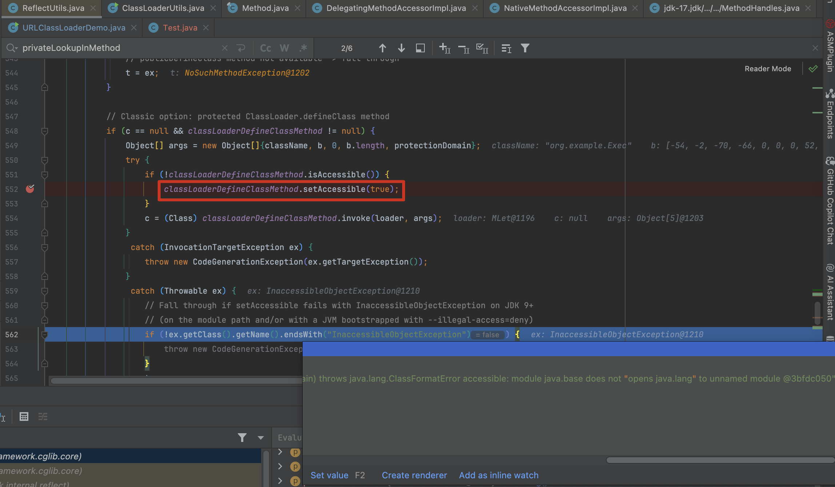Toggle the breakpoint on line 552
The height and width of the screenshot is (487, 835).
[30, 189]
